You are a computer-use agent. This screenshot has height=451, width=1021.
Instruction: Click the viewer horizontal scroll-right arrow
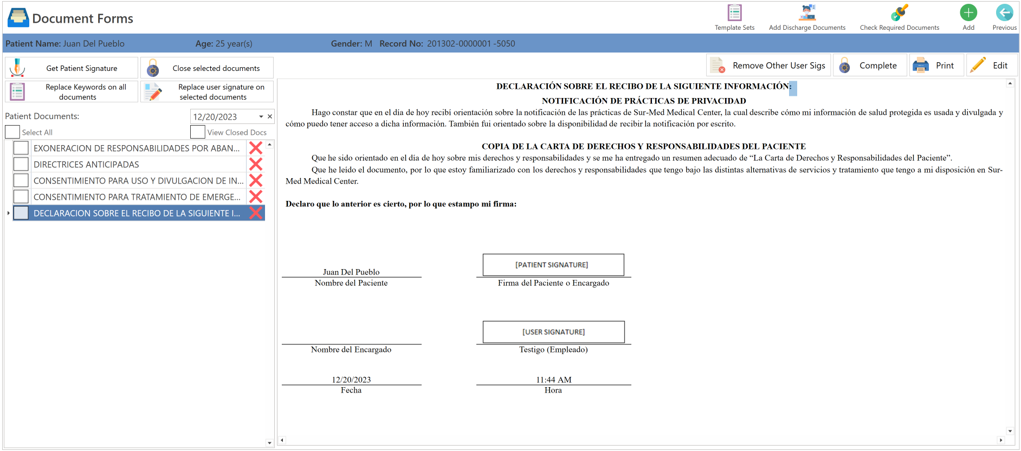click(1001, 440)
